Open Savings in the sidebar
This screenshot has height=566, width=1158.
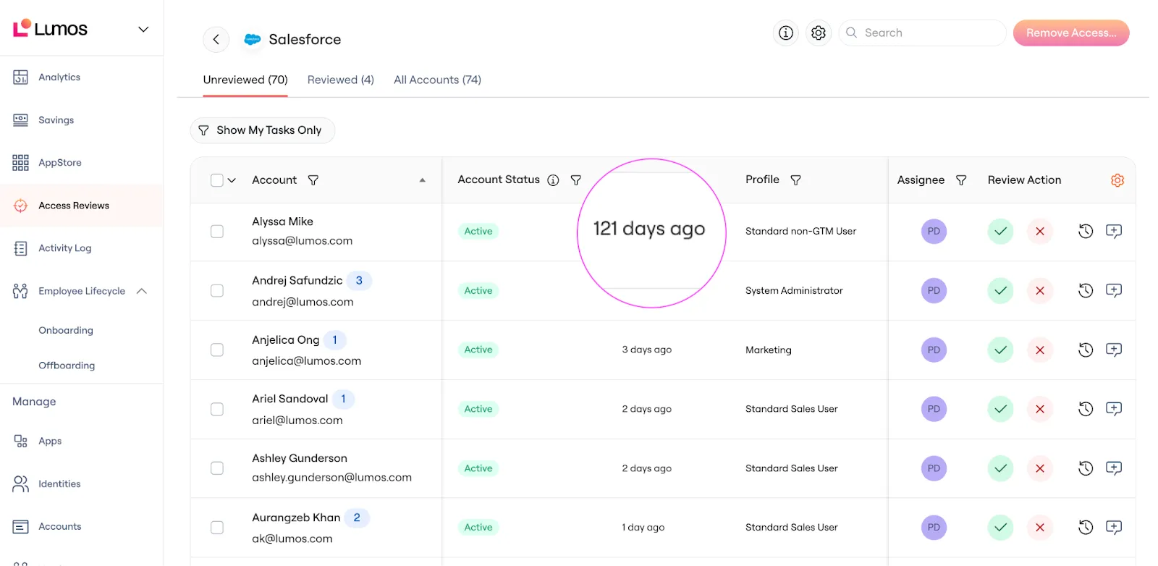[x=81, y=120]
